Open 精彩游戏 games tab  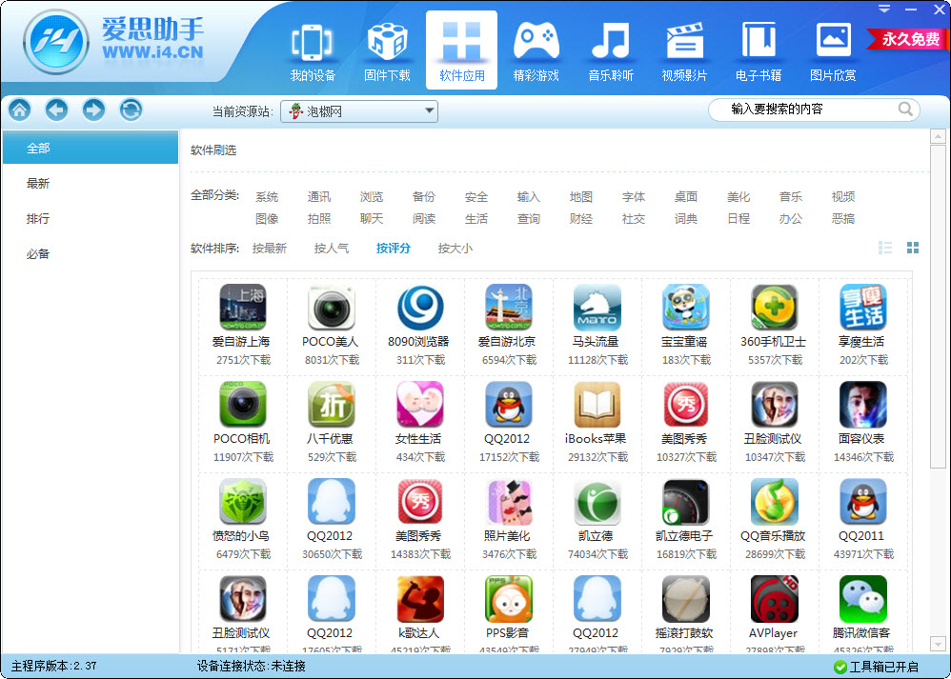[536, 52]
